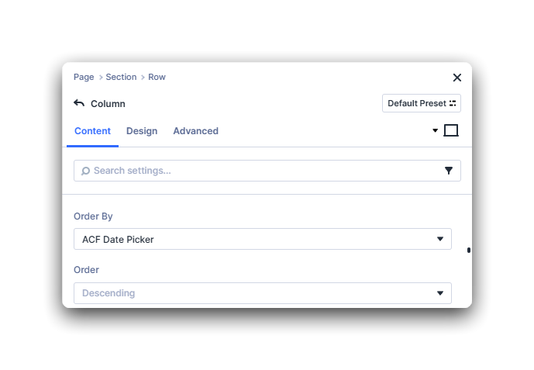Switch to the Content tab
534x370 pixels.
(x=92, y=131)
